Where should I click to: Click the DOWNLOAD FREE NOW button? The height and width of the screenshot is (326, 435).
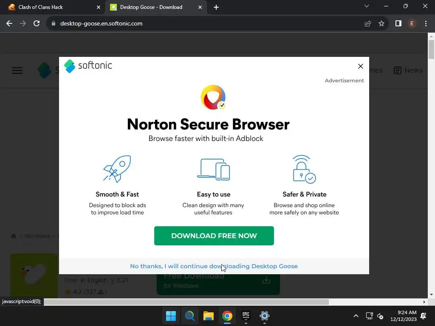coord(214,236)
